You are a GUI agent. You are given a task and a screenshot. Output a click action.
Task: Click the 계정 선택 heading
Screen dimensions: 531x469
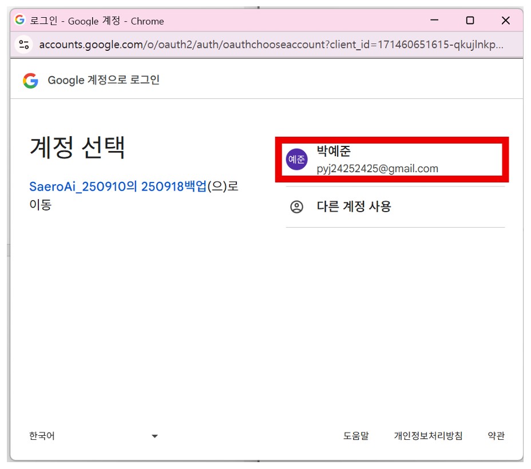point(78,148)
